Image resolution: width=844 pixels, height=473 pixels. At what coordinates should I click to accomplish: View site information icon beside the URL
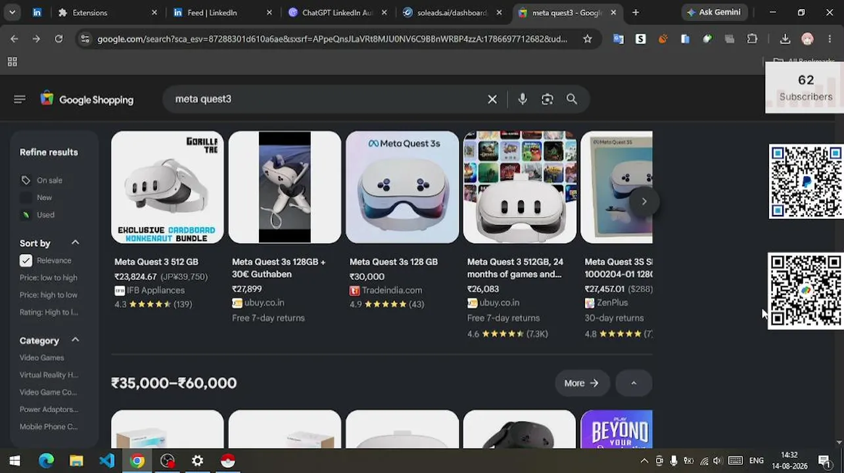pos(84,39)
